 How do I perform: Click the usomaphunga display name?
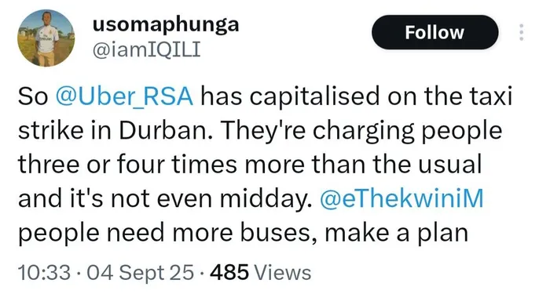166,25
